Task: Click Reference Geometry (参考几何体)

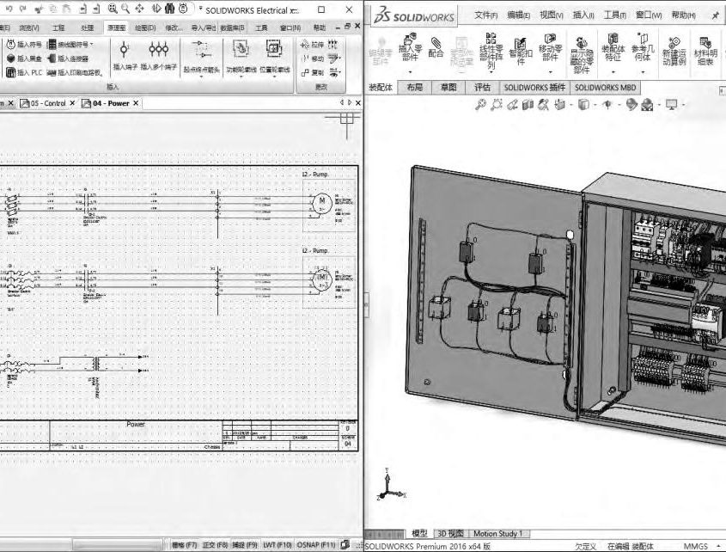Action: (x=643, y=48)
